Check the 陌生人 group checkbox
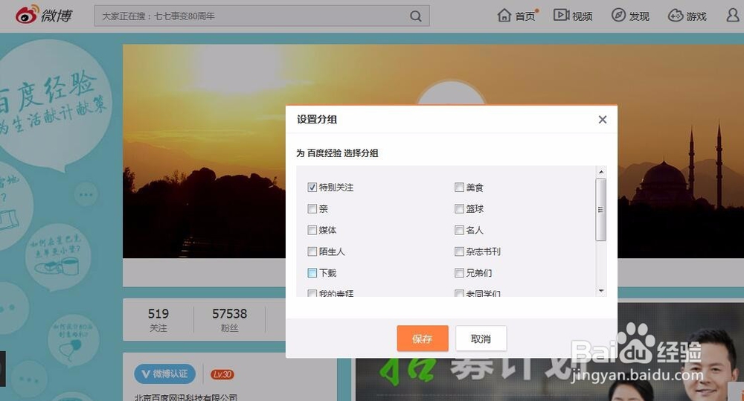The height and width of the screenshot is (401, 744). [312, 251]
